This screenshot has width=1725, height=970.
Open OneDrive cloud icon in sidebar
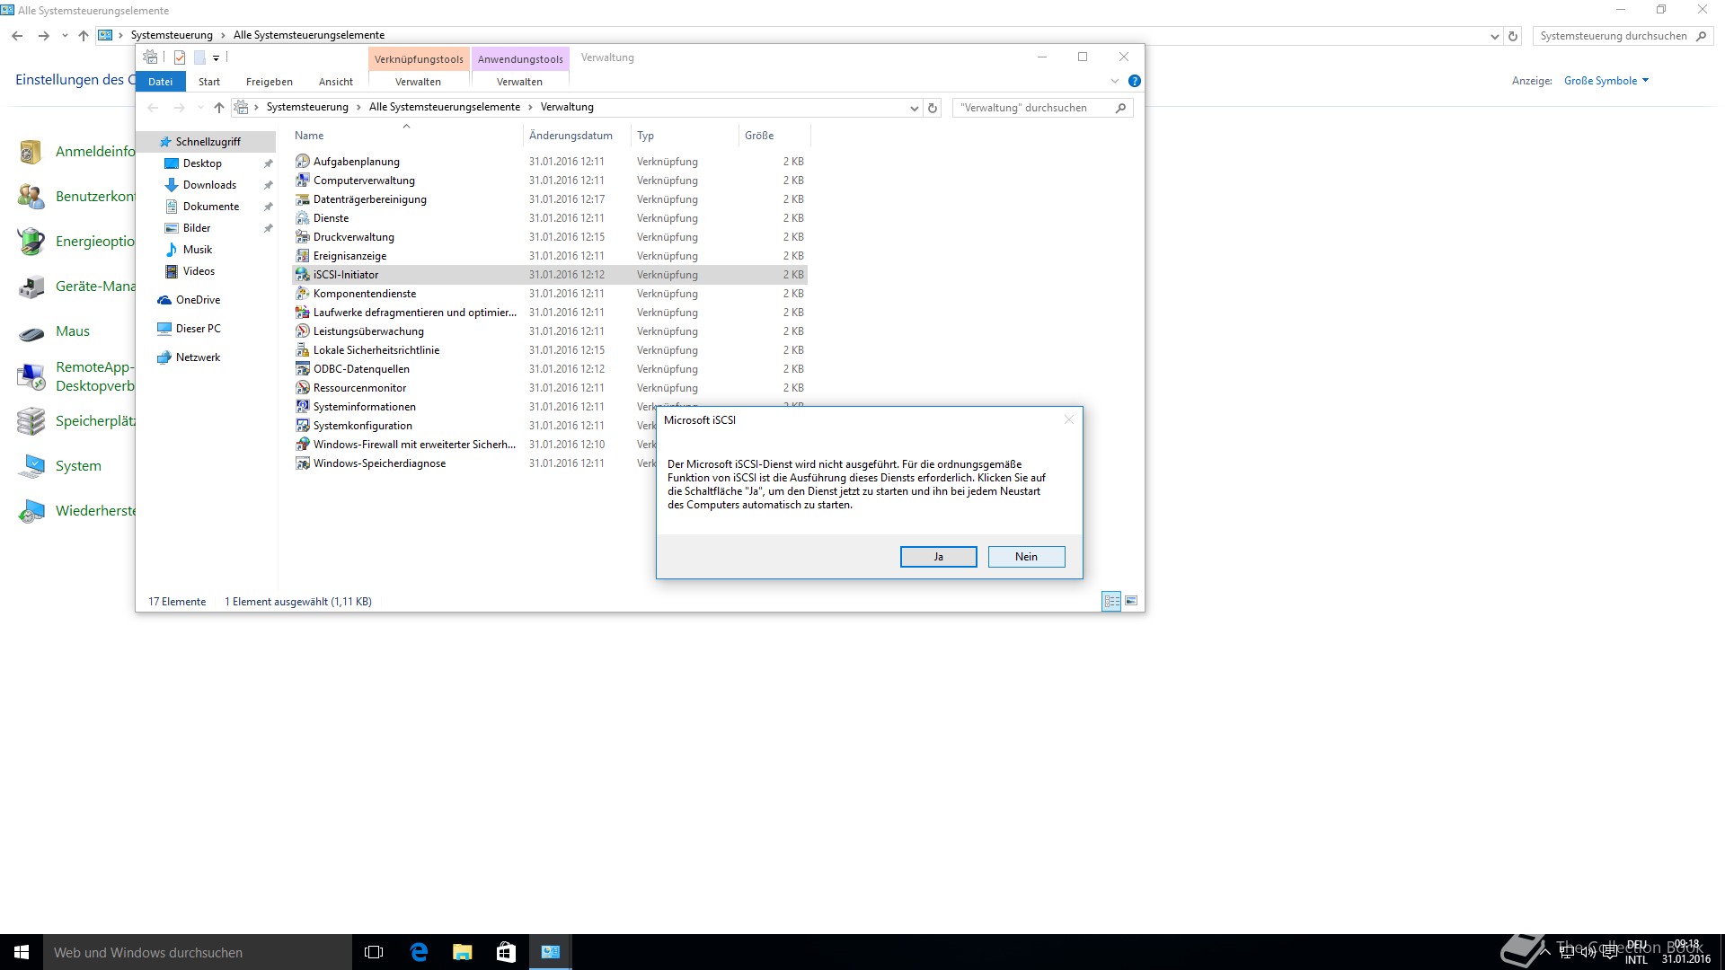click(164, 300)
